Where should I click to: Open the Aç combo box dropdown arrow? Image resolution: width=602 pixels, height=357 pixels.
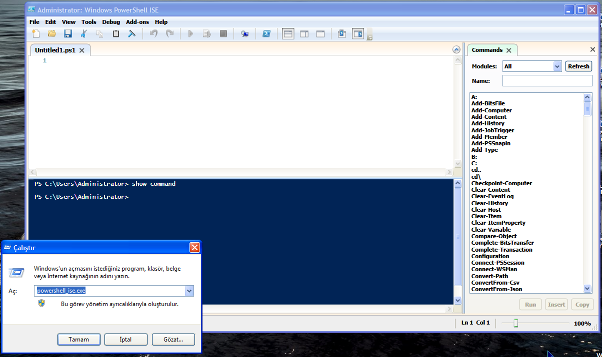(x=189, y=291)
